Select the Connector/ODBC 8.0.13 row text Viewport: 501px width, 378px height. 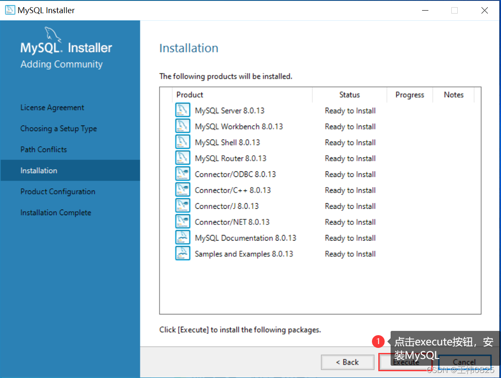236,174
